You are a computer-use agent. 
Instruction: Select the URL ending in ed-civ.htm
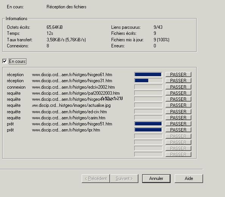pos(70,112)
